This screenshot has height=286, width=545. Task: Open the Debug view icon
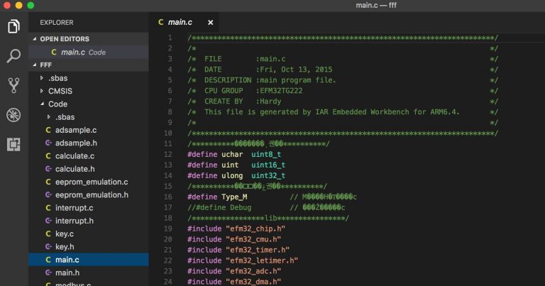[13, 115]
